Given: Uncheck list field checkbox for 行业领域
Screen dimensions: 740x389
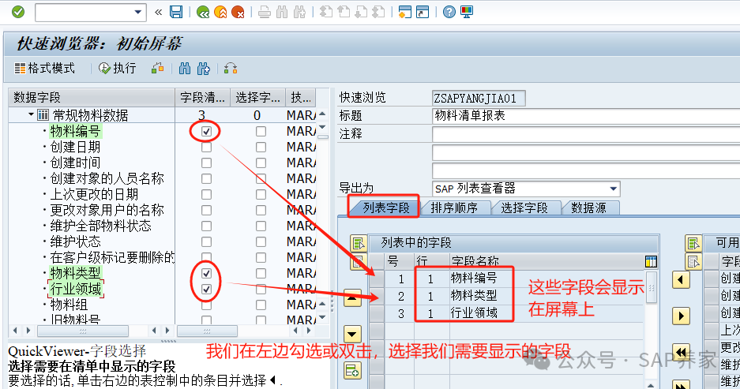Looking at the screenshot, I should click(206, 289).
